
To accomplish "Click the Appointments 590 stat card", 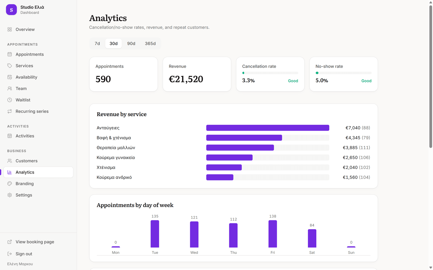I will pyautogui.click(x=123, y=74).
